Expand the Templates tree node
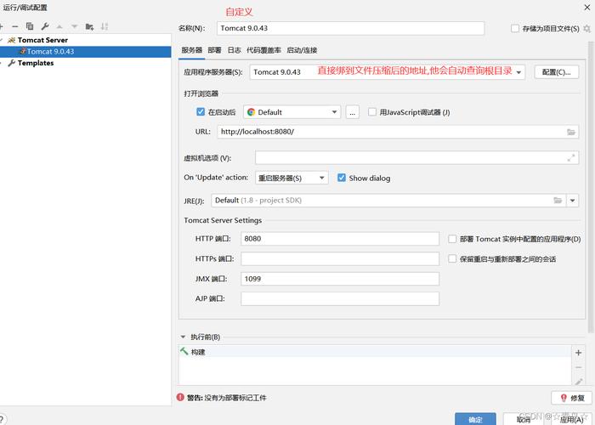The height and width of the screenshot is (425, 595). point(2,63)
